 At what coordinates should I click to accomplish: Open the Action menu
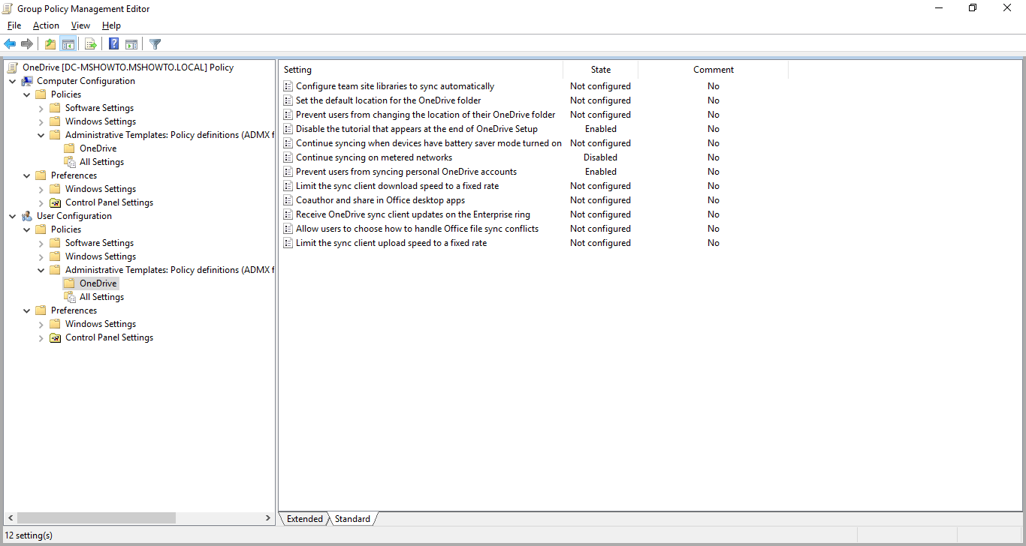46,25
